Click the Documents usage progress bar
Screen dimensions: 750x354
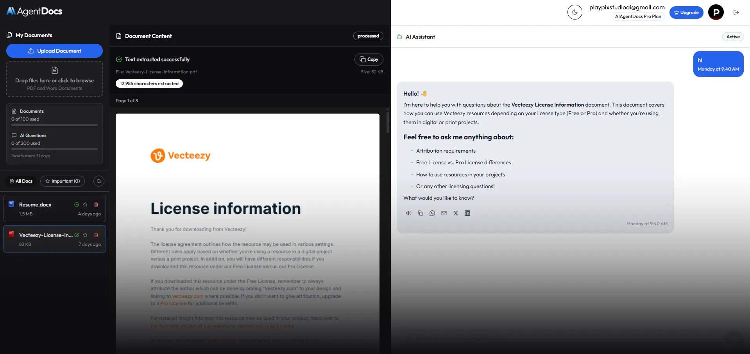click(54, 125)
